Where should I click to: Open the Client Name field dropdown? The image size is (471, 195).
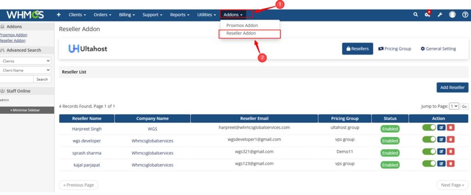tap(25, 70)
